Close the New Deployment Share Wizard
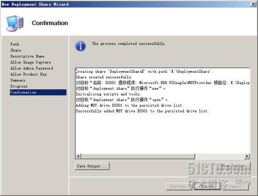Image resolution: width=258 pixels, height=196 pixels. [x=253, y=4]
